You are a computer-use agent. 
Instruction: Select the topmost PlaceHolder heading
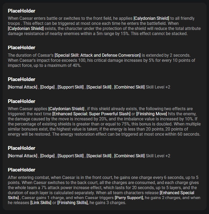pos(21,11)
